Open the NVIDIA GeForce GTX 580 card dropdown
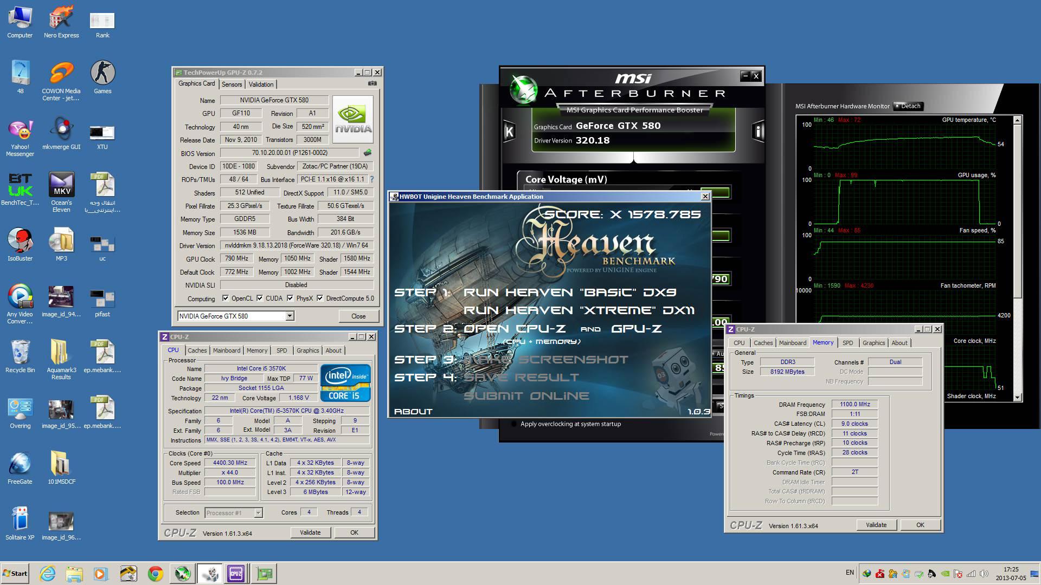 pos(290,316)
